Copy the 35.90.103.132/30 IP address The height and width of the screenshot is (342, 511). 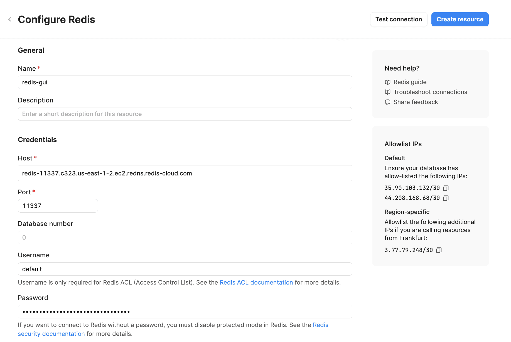tap(446, 188)
